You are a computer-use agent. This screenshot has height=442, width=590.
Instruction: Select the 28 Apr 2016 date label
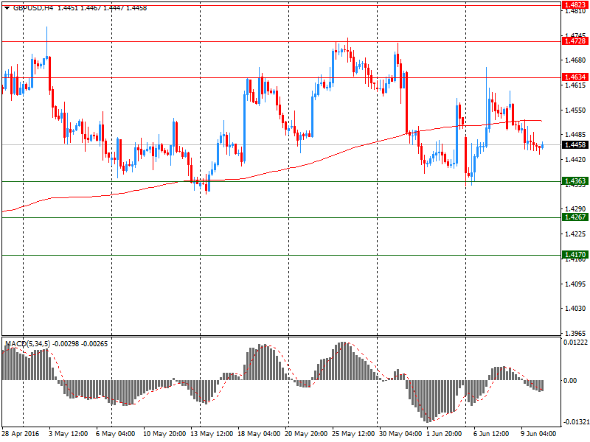(21, 434)
